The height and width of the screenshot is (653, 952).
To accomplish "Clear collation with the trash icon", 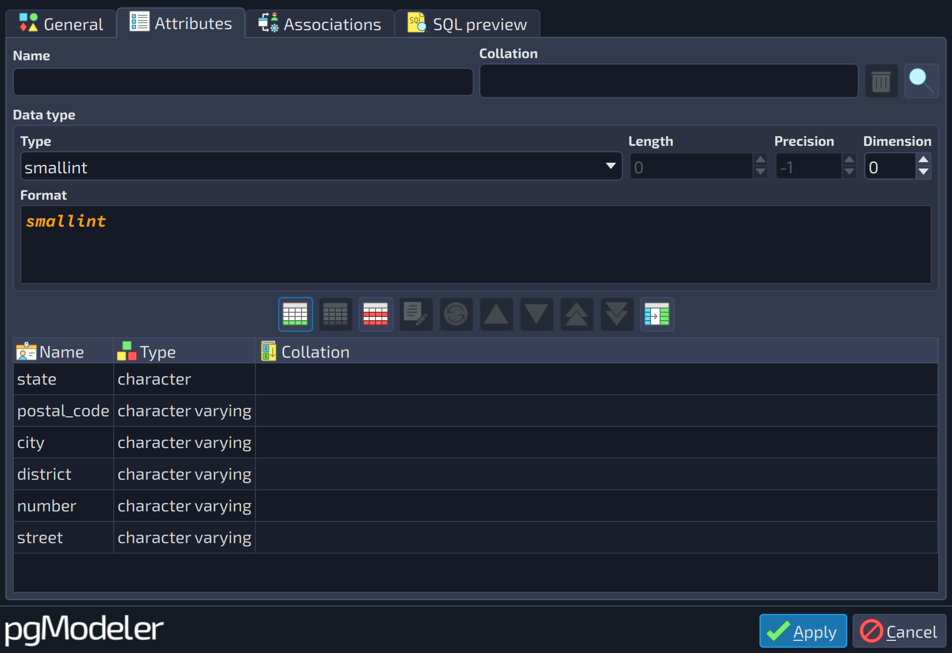I will pos(881,81).
